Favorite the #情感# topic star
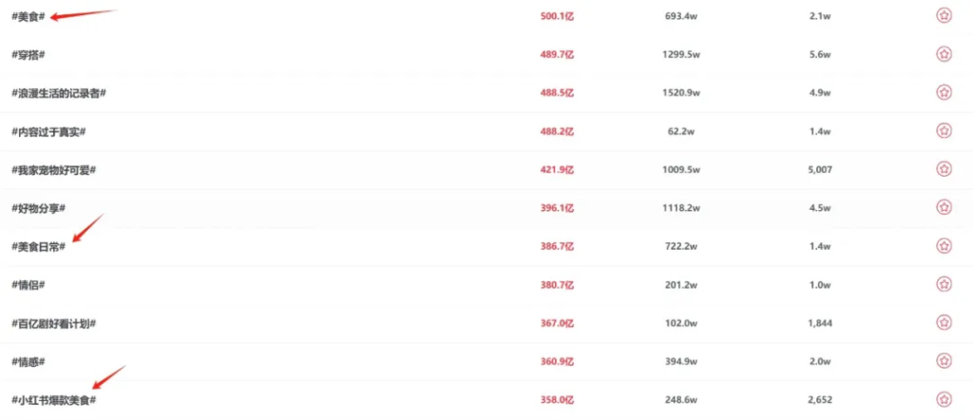The width and height of the screenshot is (973, 420). (x=944, y=361)
